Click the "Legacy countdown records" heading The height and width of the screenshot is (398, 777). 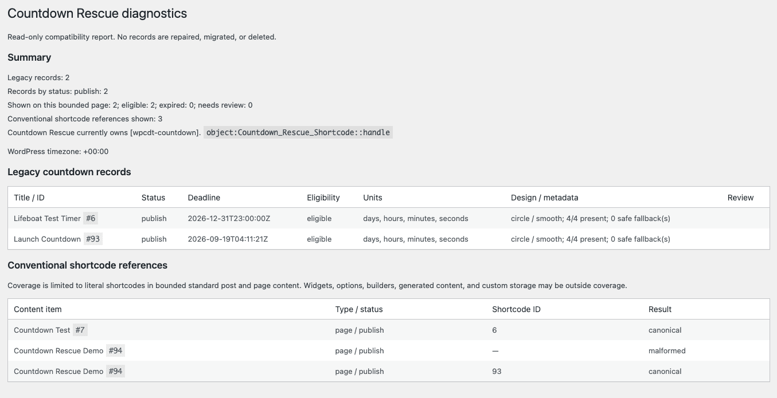point(69,172)
